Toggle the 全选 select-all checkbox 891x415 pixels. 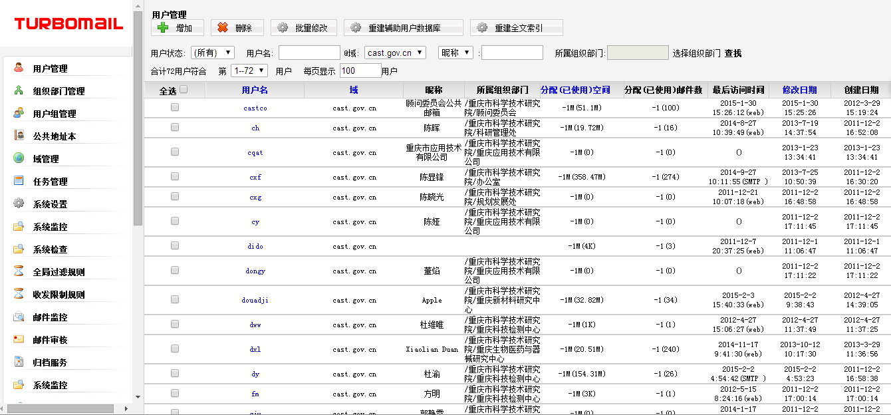click(184, 89)
